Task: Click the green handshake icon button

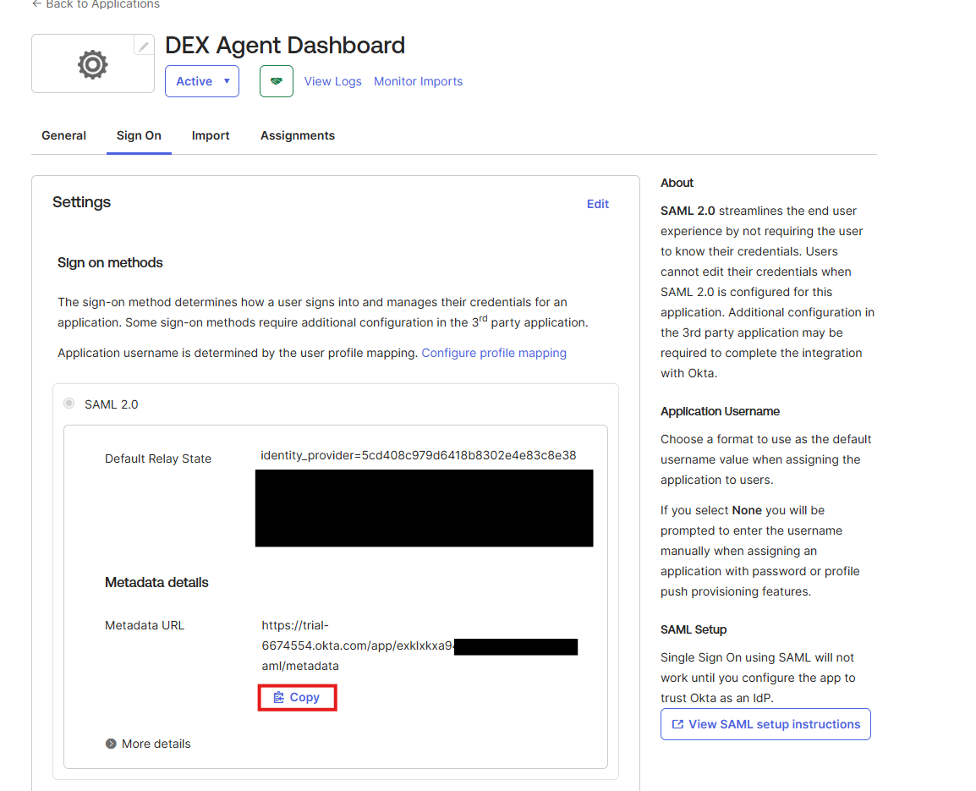Action: click(277, 81)
